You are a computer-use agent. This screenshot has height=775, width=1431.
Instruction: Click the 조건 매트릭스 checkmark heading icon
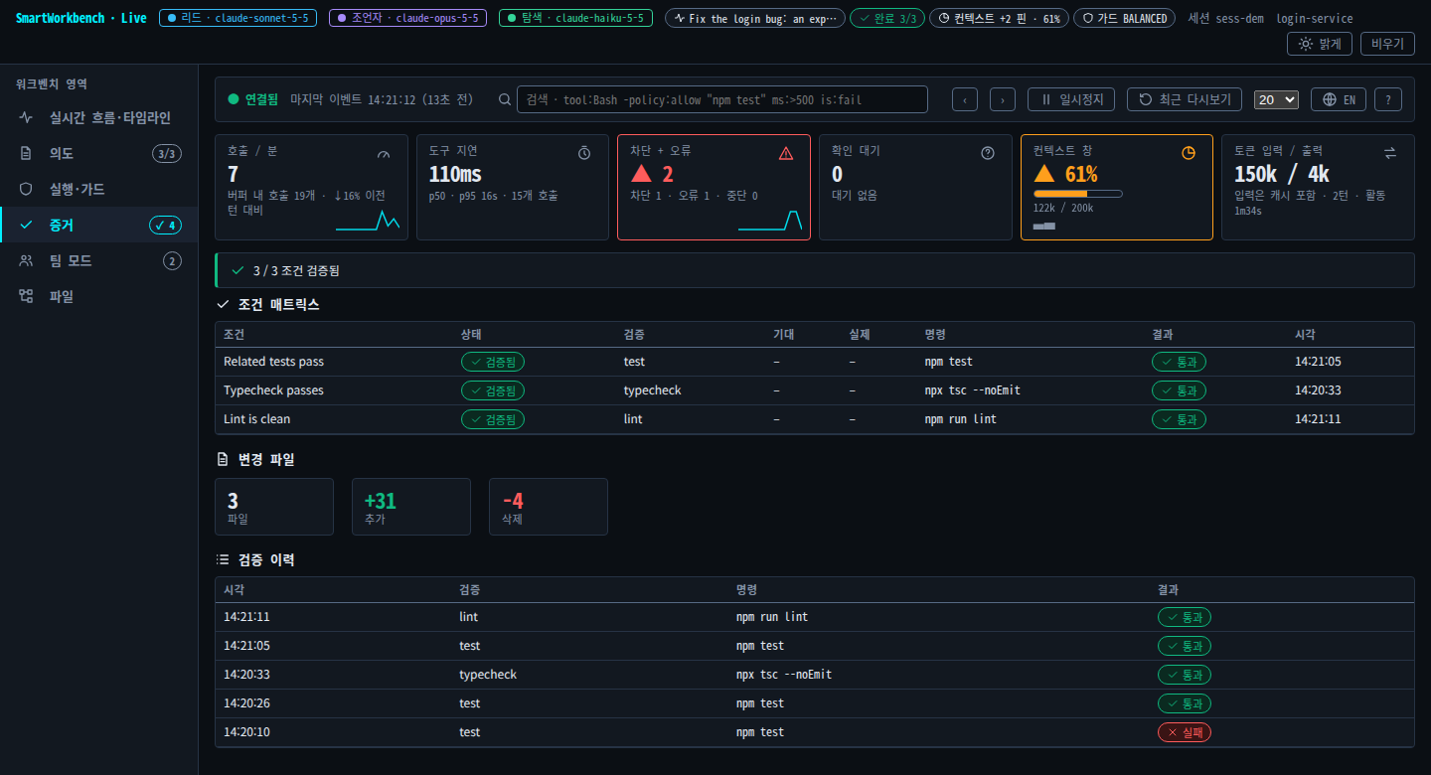pyautogui.click(x=223, y=305)
